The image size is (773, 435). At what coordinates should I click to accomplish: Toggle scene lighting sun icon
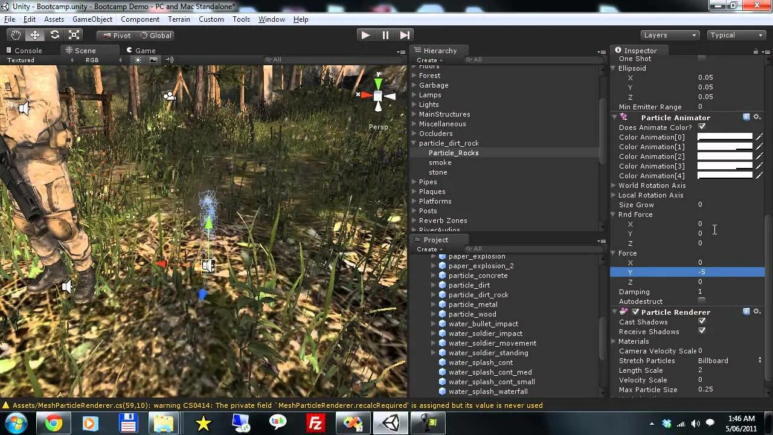tap(138, 60)
